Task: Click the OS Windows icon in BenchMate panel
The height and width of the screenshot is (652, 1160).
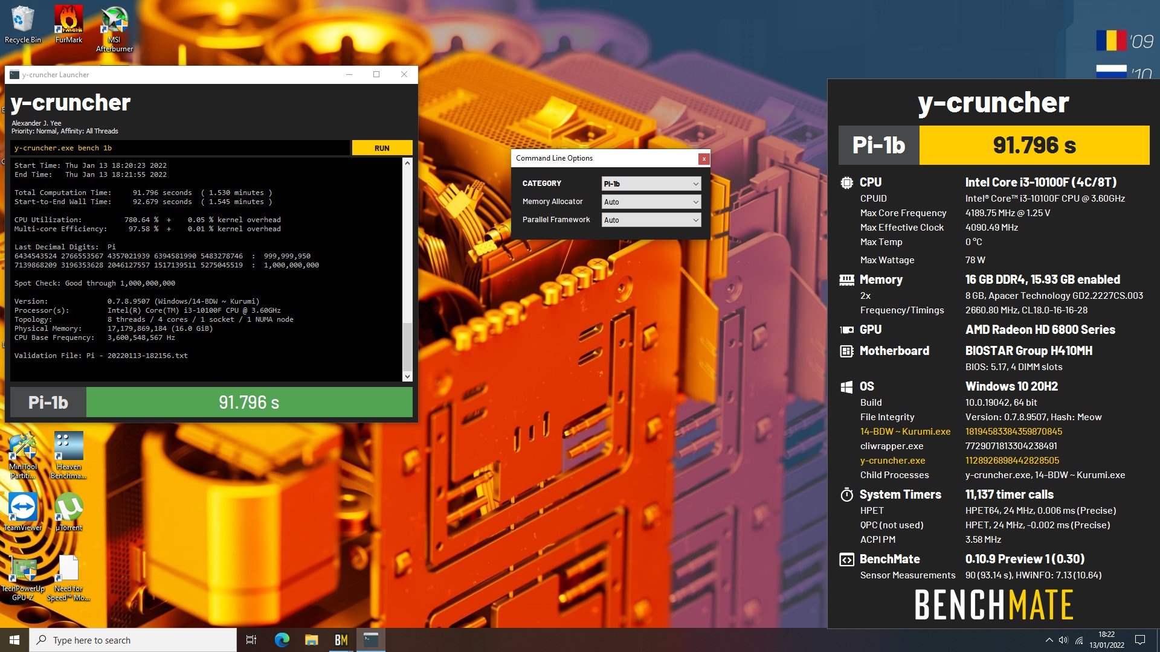Action: pos(847,386)
